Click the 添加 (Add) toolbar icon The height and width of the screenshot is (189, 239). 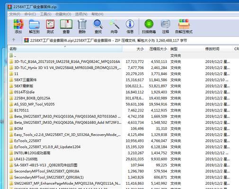(x=18, y=26)
